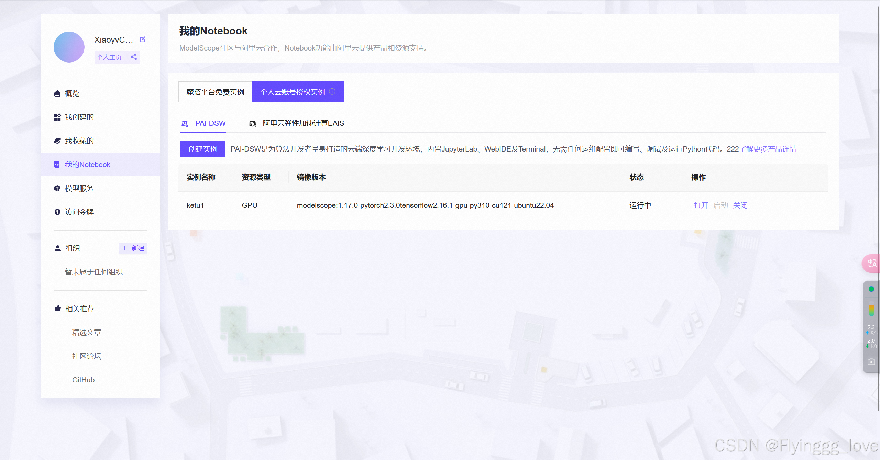Click the 实例名称 column header
This screenshot has width=880, height=460.
(x=201, y=177)
